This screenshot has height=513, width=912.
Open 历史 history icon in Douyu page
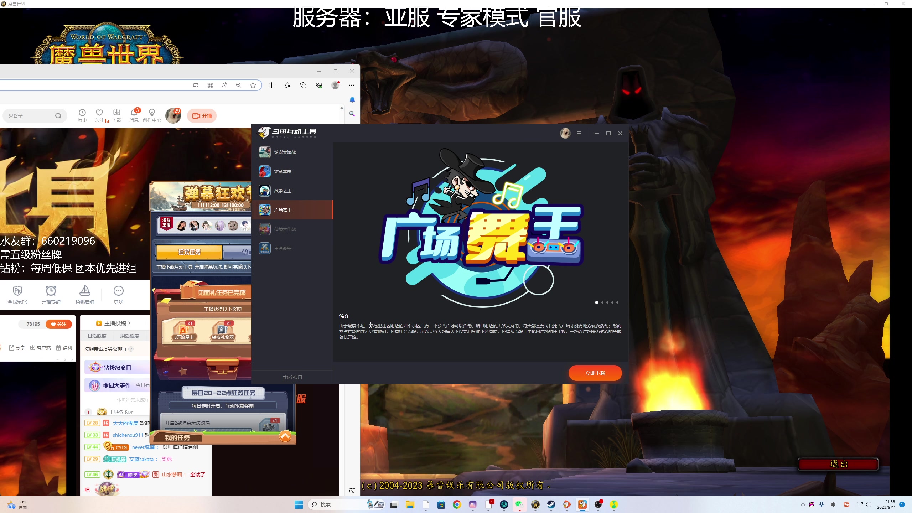82,115
